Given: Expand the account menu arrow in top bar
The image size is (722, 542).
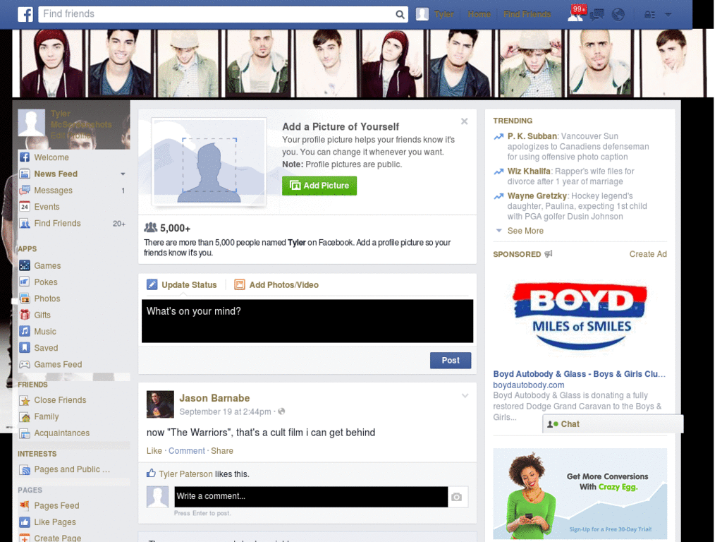Looking at the screenshot, I should (x=668, y=15).
